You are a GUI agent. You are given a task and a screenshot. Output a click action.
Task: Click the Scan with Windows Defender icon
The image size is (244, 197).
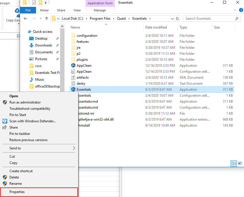click(x=5, y=121)
